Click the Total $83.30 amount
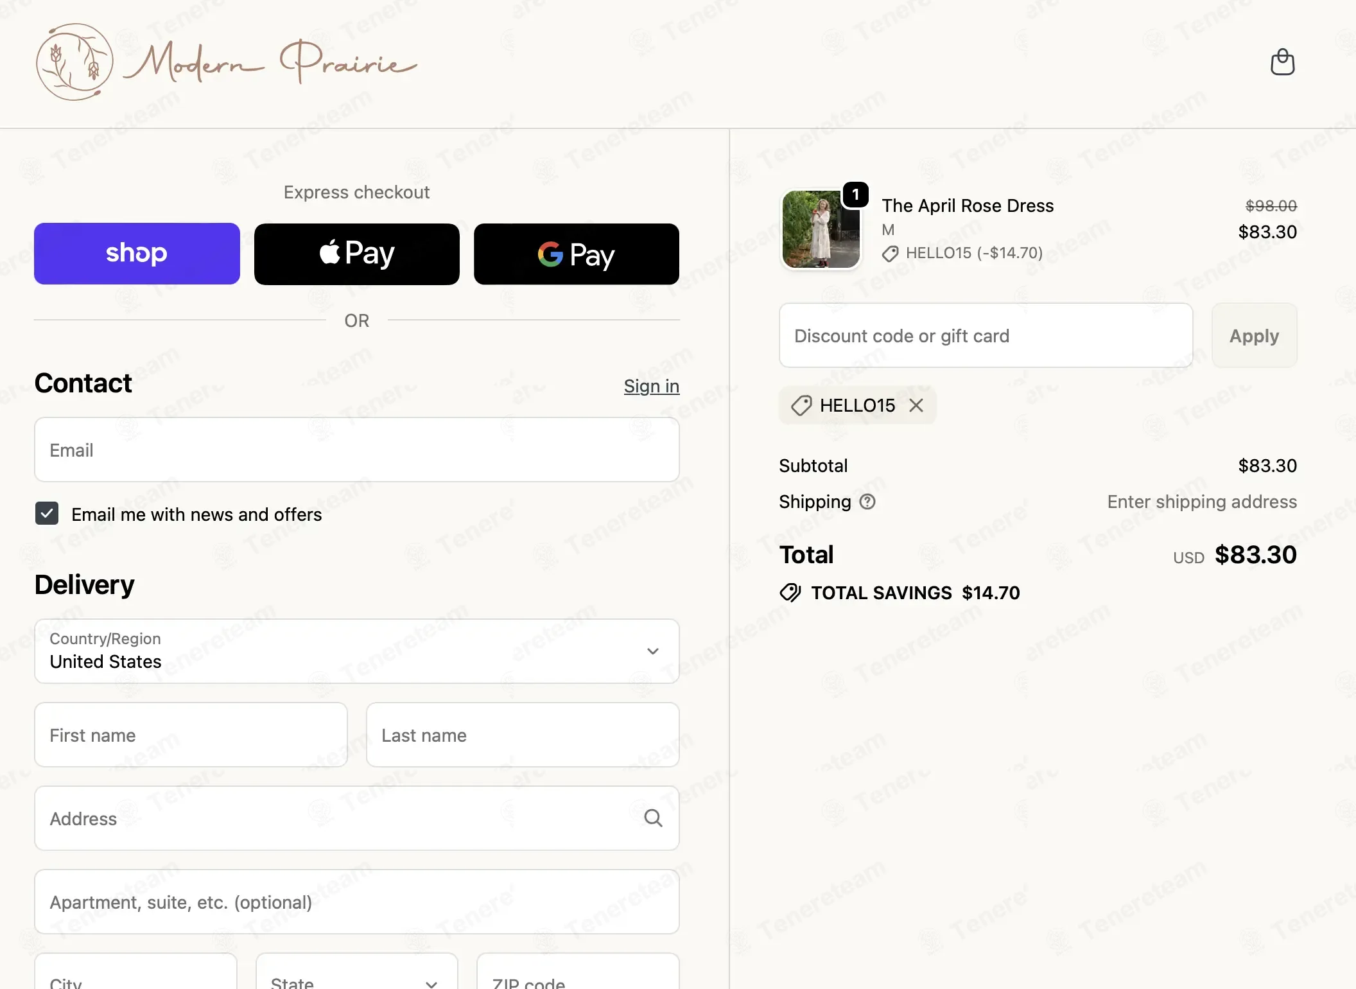Viewport: 1356px width, 989px height. click(x=1255, y=554)
